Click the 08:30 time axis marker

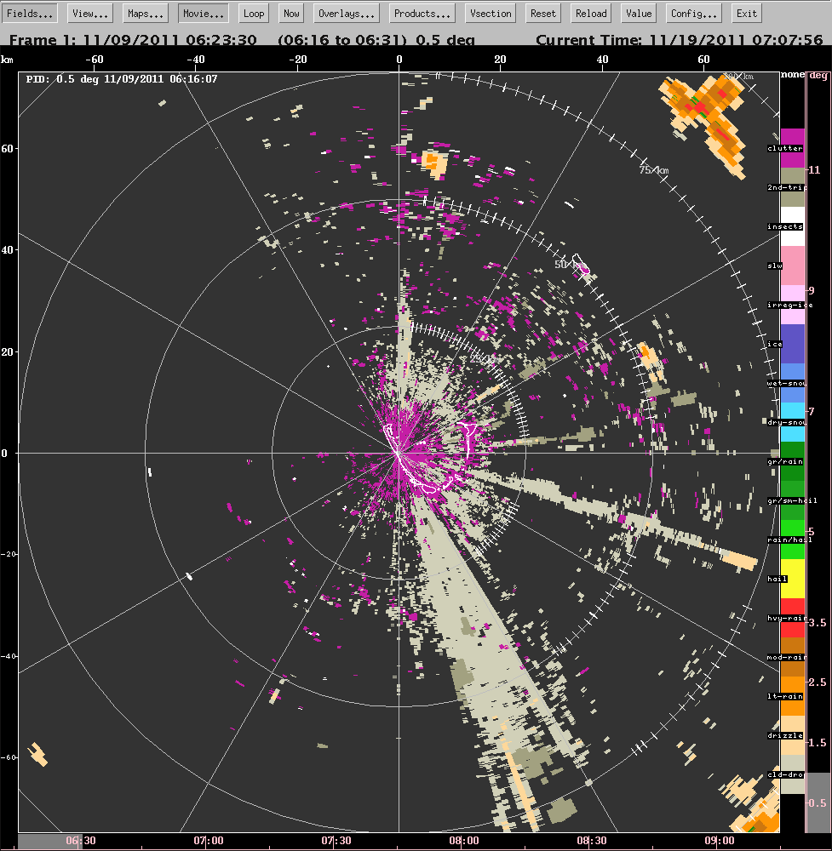[591, 841]
